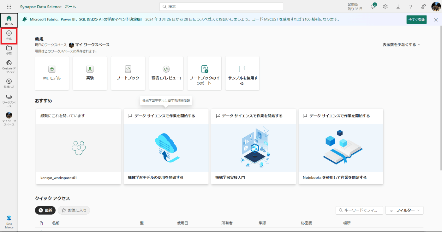Screen dimensions: 442x232
Task: Open notifications bell
Action: point(373,7)
